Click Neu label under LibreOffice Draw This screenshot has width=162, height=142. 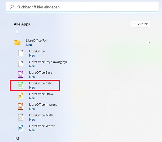32,98
